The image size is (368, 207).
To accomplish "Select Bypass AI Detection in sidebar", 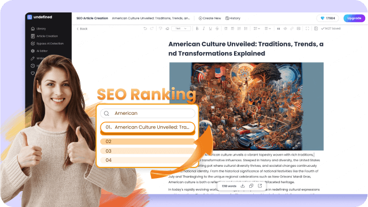I will (47, 44).
